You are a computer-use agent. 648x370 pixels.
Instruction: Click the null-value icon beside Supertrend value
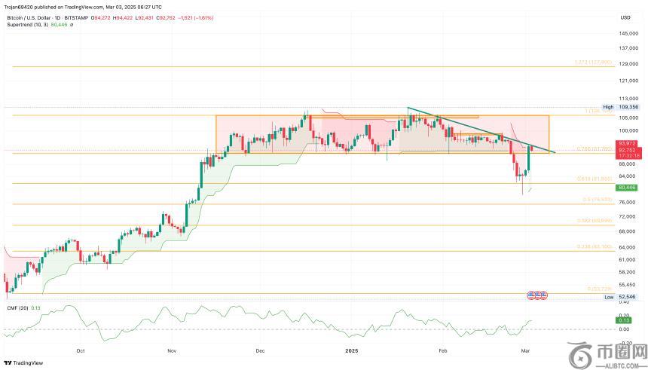(72, 24)
